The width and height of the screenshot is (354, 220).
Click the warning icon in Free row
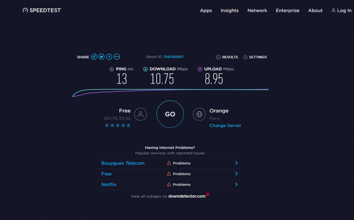point(169,174)
